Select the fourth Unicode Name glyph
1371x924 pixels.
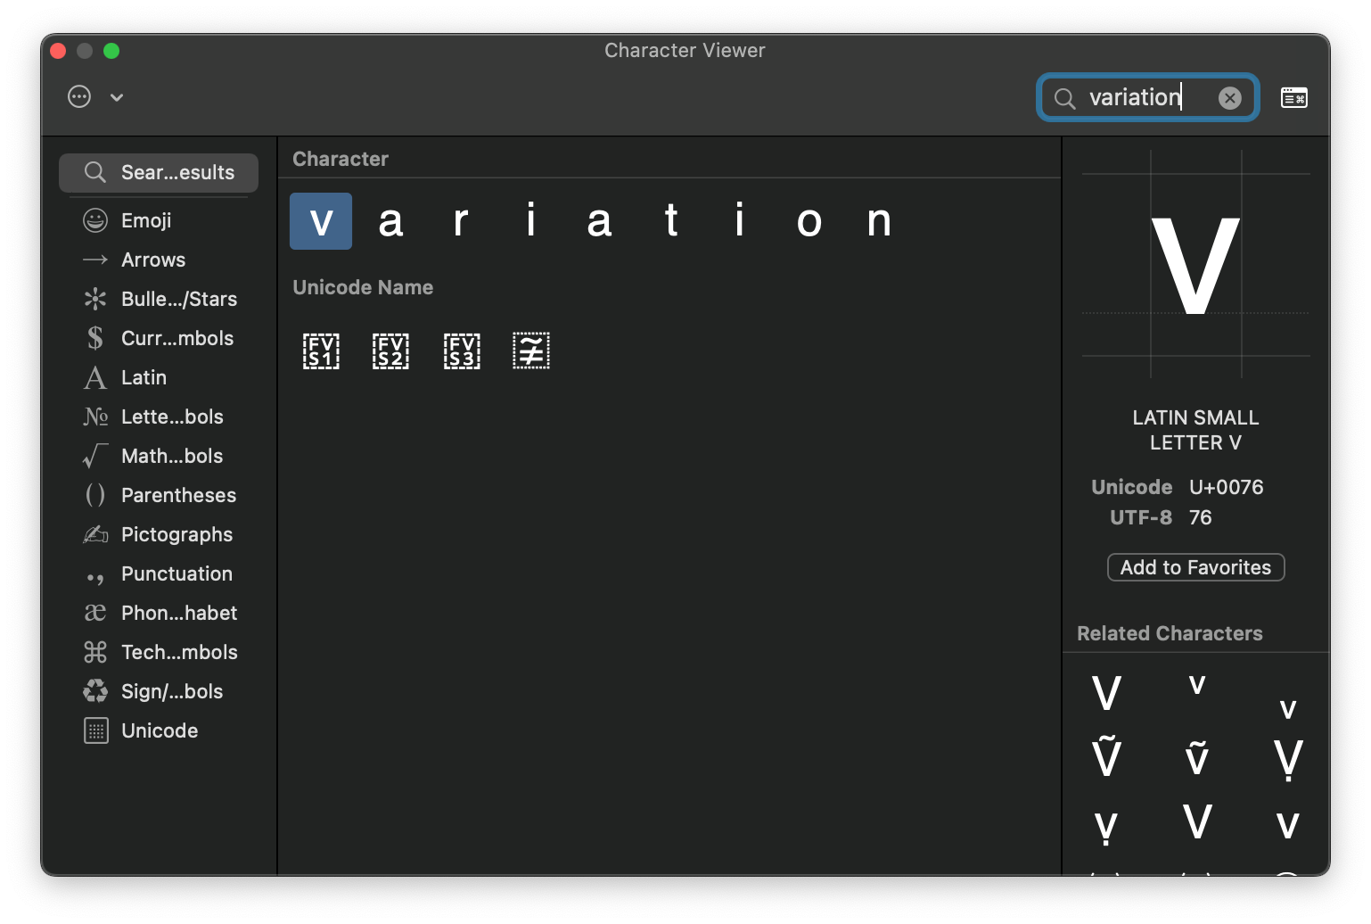tap(531, 351)
